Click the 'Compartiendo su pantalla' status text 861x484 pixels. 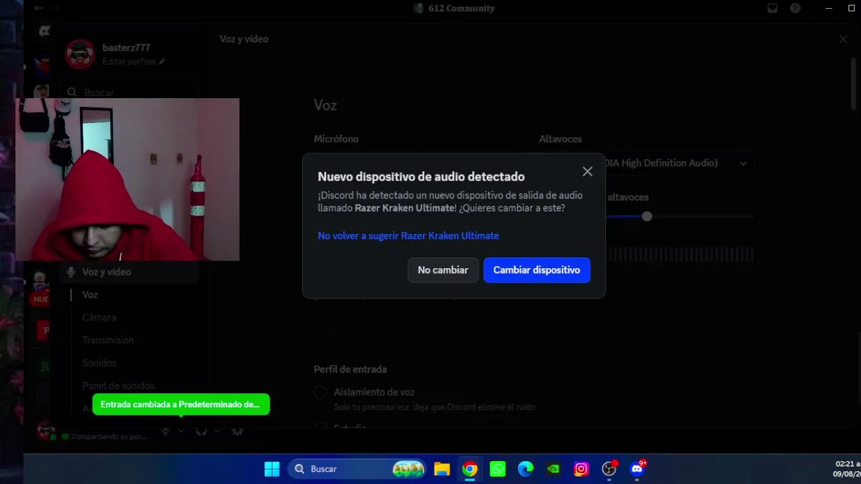109,436
